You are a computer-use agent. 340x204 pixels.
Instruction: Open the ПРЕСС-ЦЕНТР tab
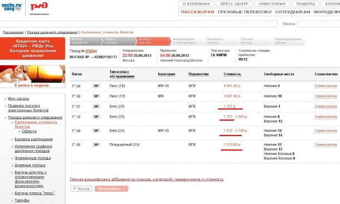[234, 4]
